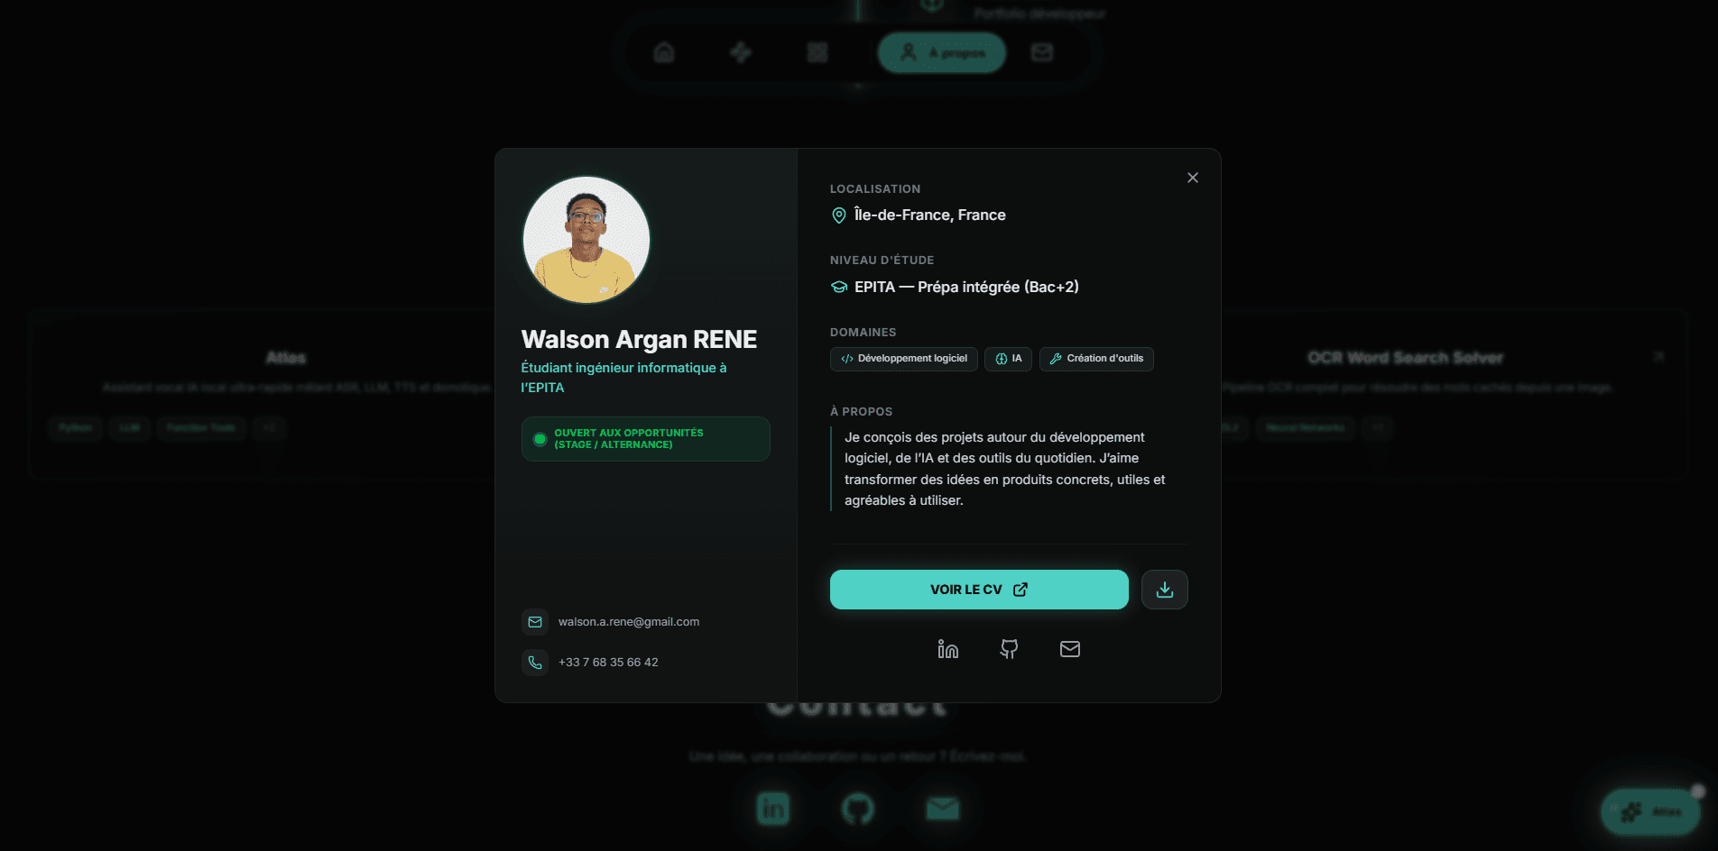Click the walson.a.rene@gmail.com link
This screenshot has height=851, width=1718.
tap(628, 622)
